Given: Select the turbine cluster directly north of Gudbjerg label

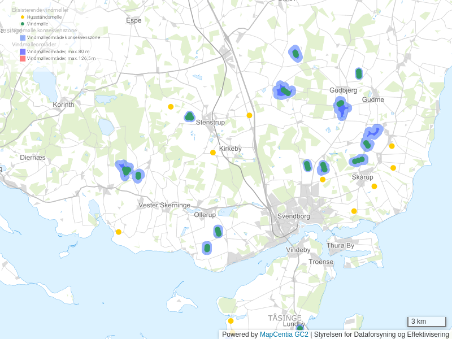Looking at the screenshot, I should tap(359, 73).
